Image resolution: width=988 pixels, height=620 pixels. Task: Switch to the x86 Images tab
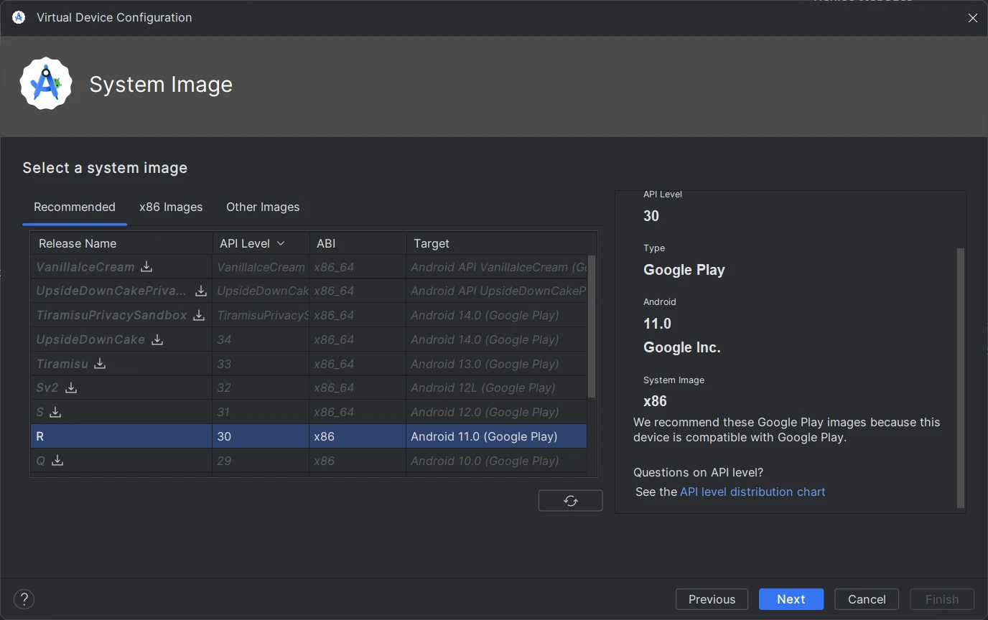click(x=171, y=207)
